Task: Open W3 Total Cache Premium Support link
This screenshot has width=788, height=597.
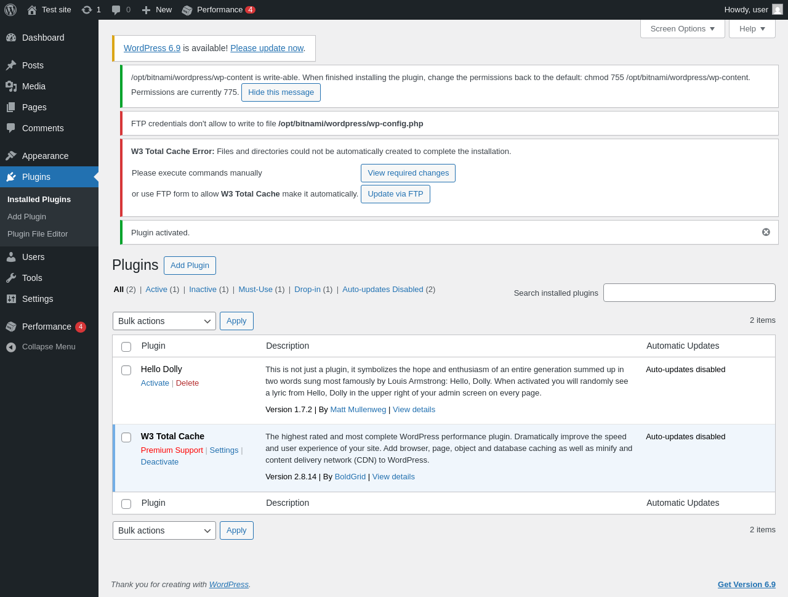Action: point(172,450)
